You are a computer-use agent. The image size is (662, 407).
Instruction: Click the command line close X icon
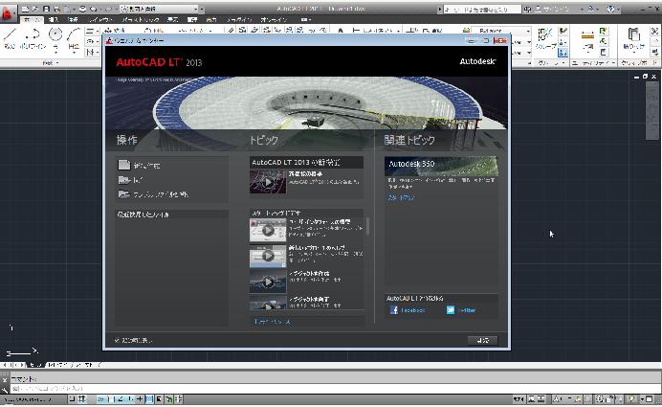point(4,379)
